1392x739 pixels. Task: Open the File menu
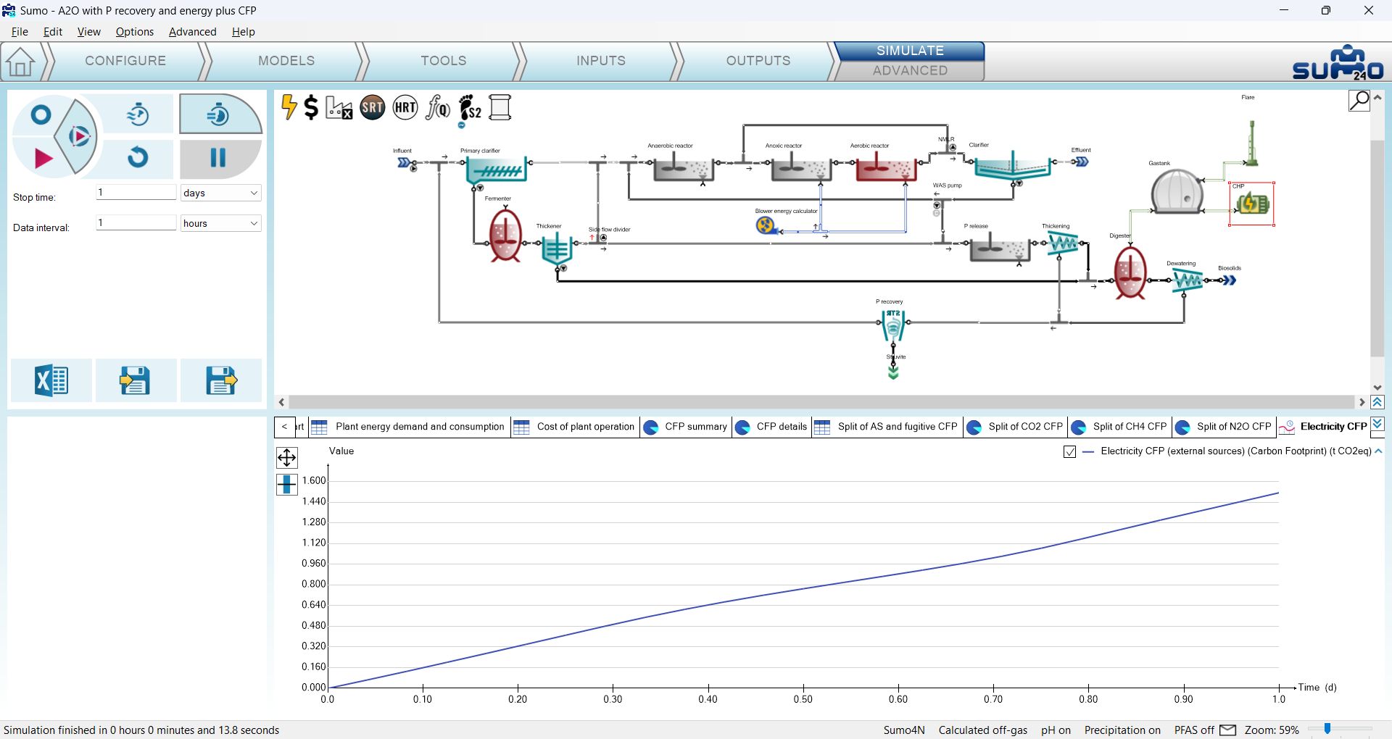pyautogui.click(x=20, y=32)
